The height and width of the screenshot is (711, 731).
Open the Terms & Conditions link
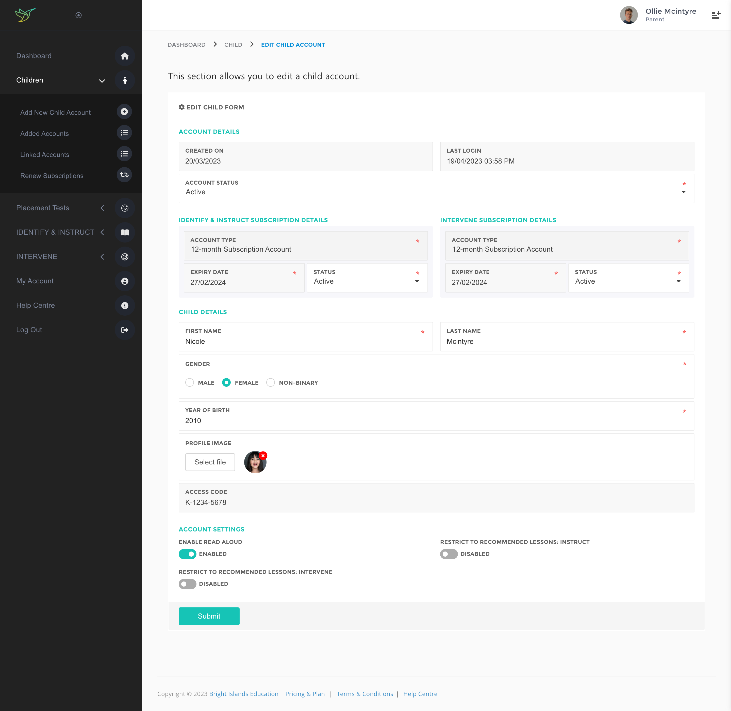pyautogui.click(x=364, y=694)
